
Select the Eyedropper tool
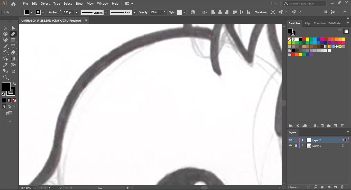5,65
